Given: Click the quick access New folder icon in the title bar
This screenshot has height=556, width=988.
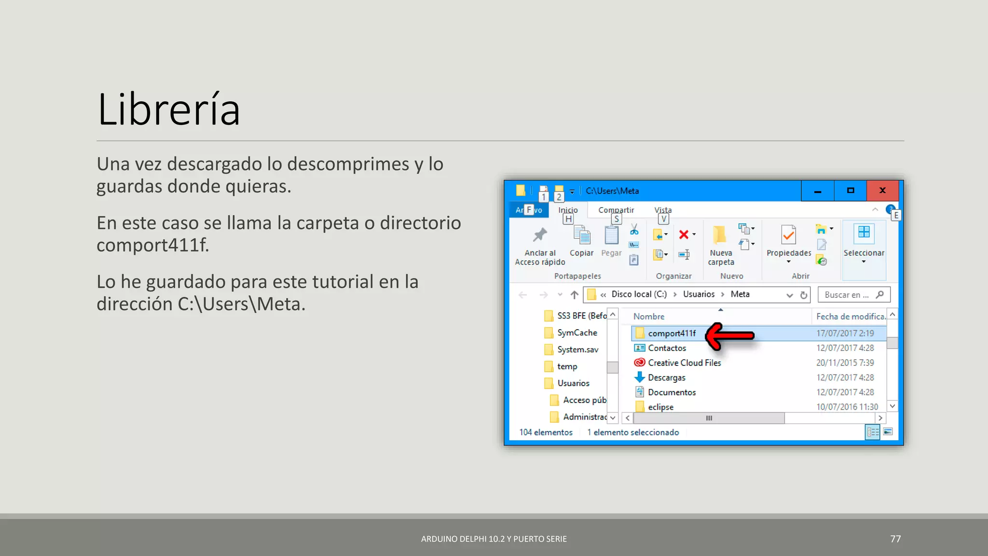Looking at the screenshot, I should (x=559, y=190).
